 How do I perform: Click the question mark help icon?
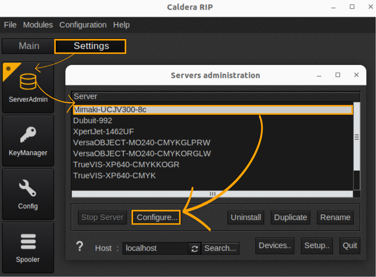(x=80, y=246)
